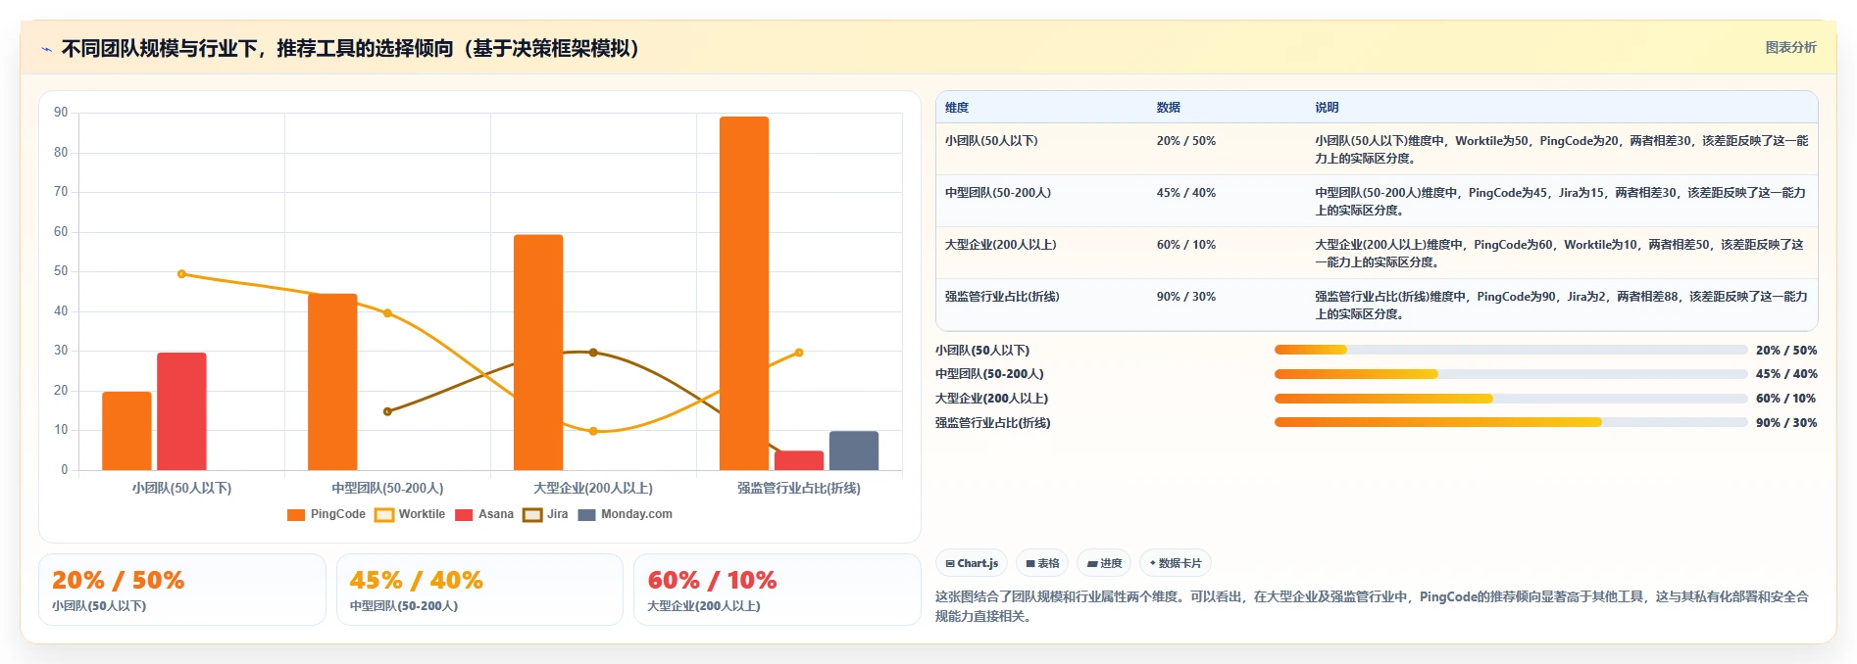
Task: Click the tallest PingCode bar in 强监管行业占比
Action: click(x=744, y=293)
